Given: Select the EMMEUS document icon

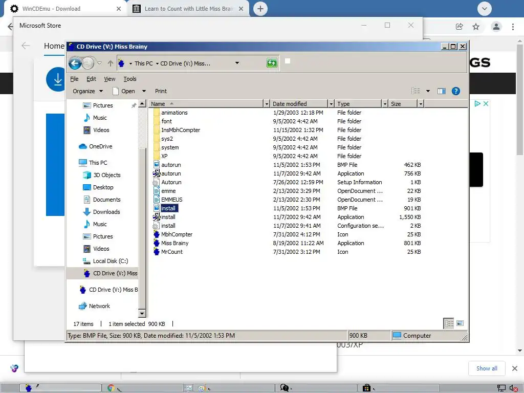Looking at the screenshot, I should coord(157,200).
